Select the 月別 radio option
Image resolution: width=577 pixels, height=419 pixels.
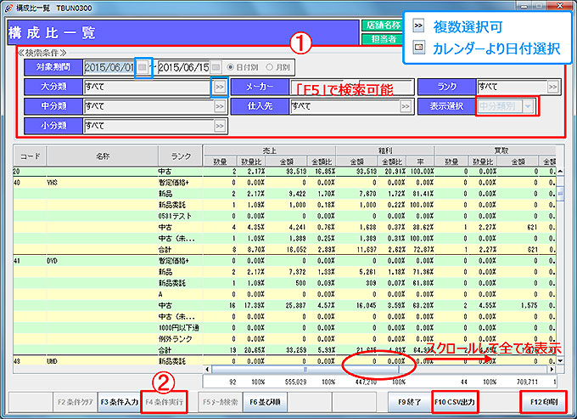pyautogui.click(x=277, y=67)
